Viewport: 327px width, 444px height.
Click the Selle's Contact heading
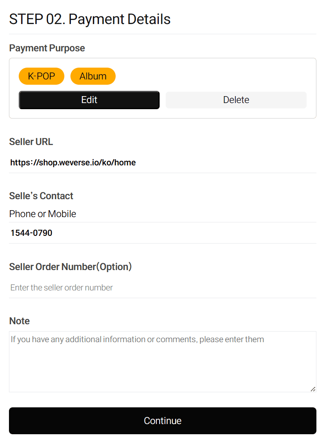41,196
